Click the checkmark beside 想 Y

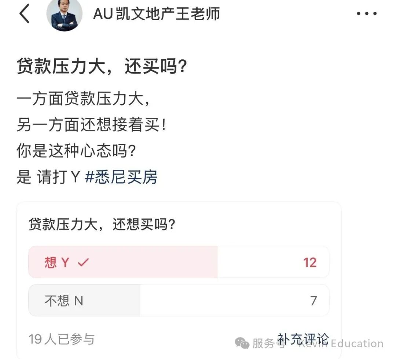click(x=84, y=262)
